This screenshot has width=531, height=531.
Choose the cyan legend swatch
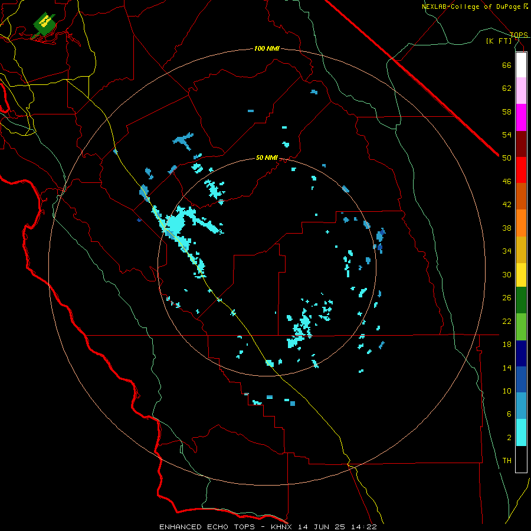[521, 433]
